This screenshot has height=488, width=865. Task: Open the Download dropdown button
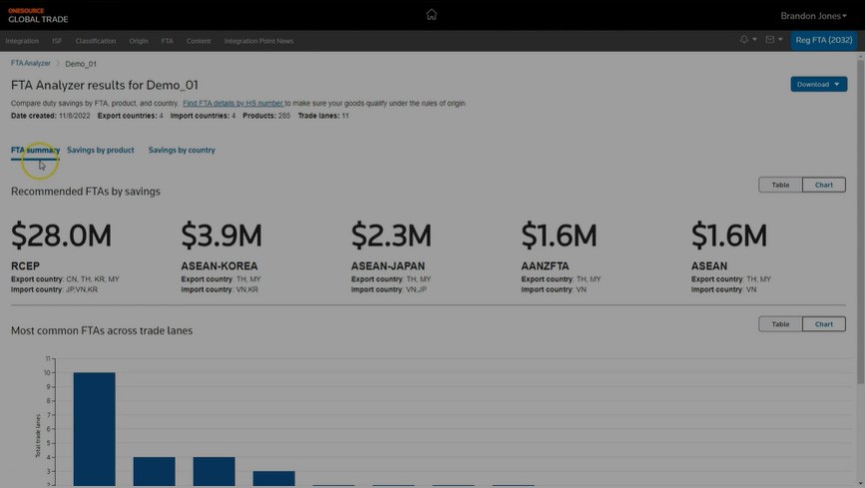[x=819, y=85]
